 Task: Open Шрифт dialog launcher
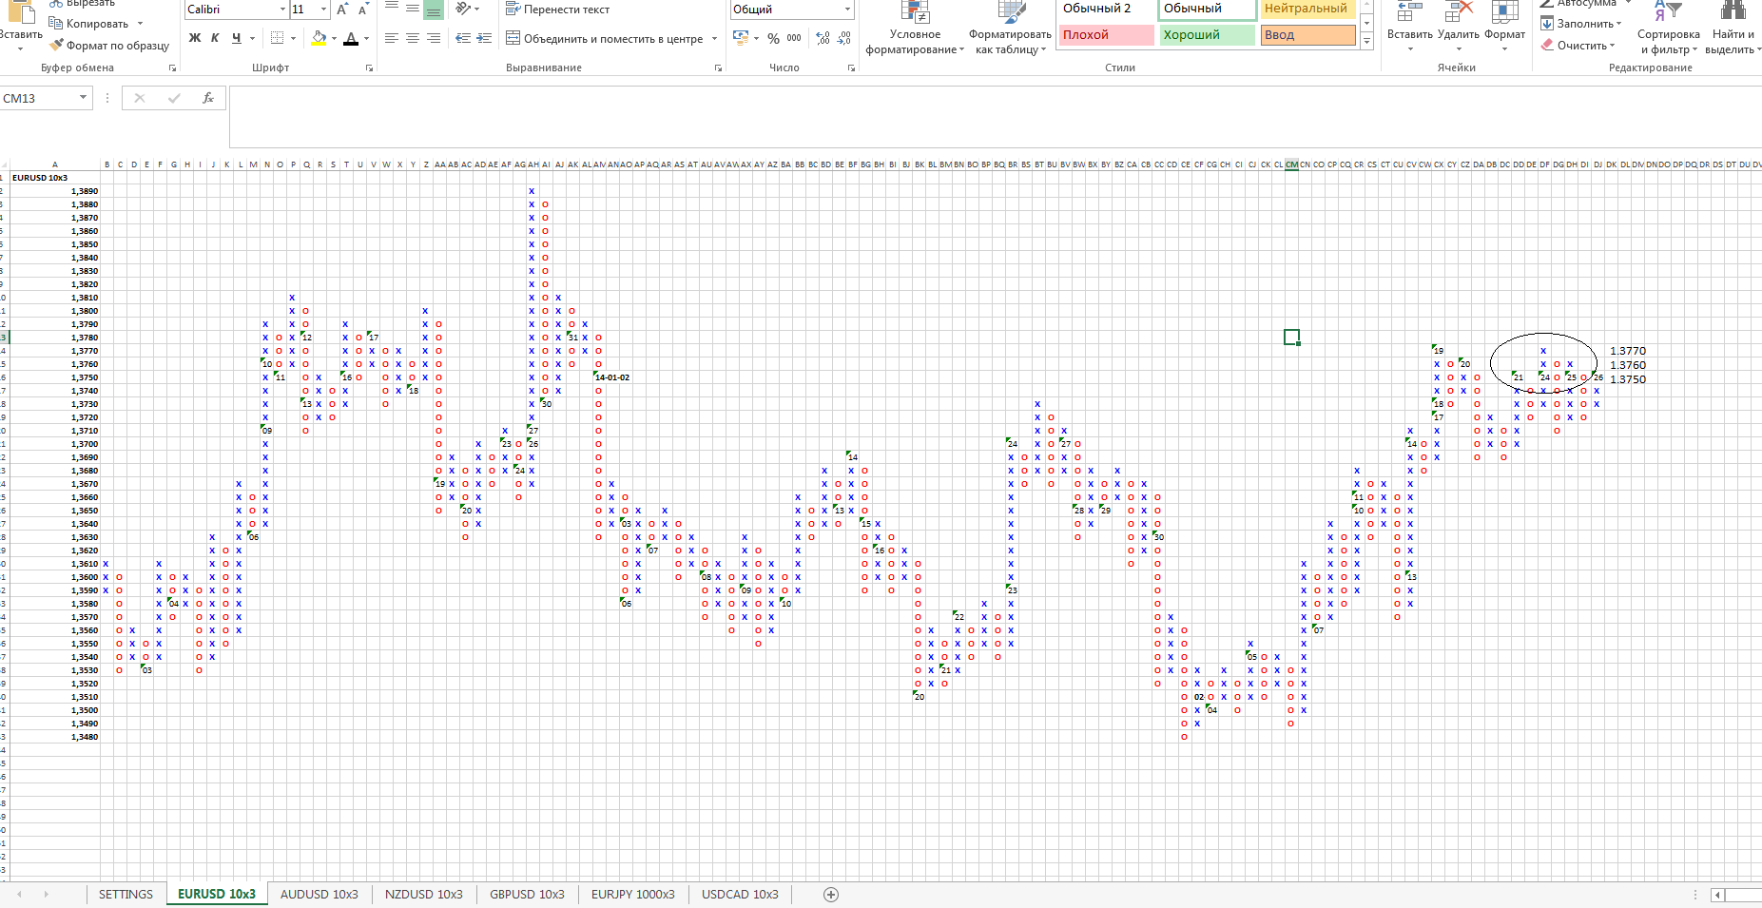coord(369,68)
